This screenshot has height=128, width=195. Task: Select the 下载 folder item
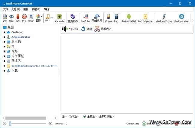coord(12,71)
